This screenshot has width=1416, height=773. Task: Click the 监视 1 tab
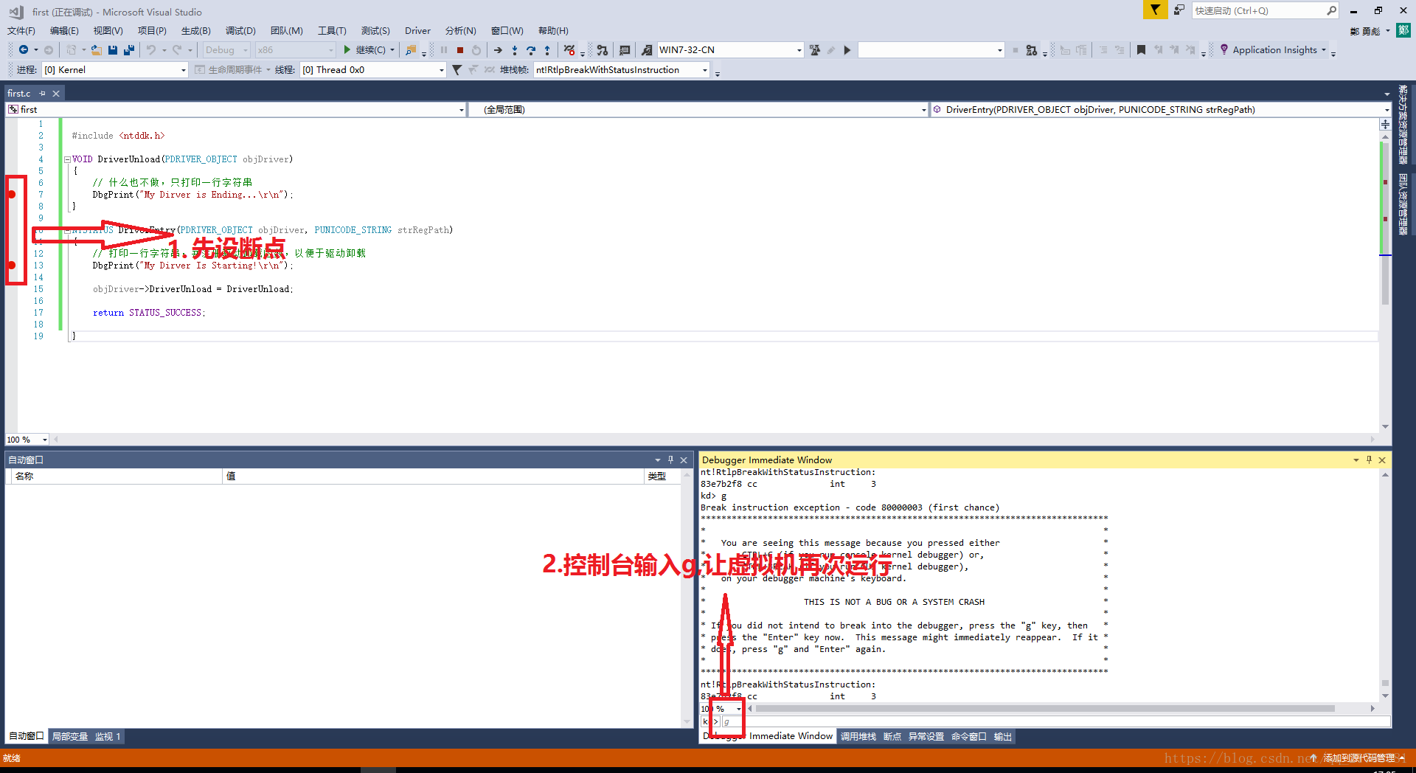pyautogui.click(x=108, y=736)
